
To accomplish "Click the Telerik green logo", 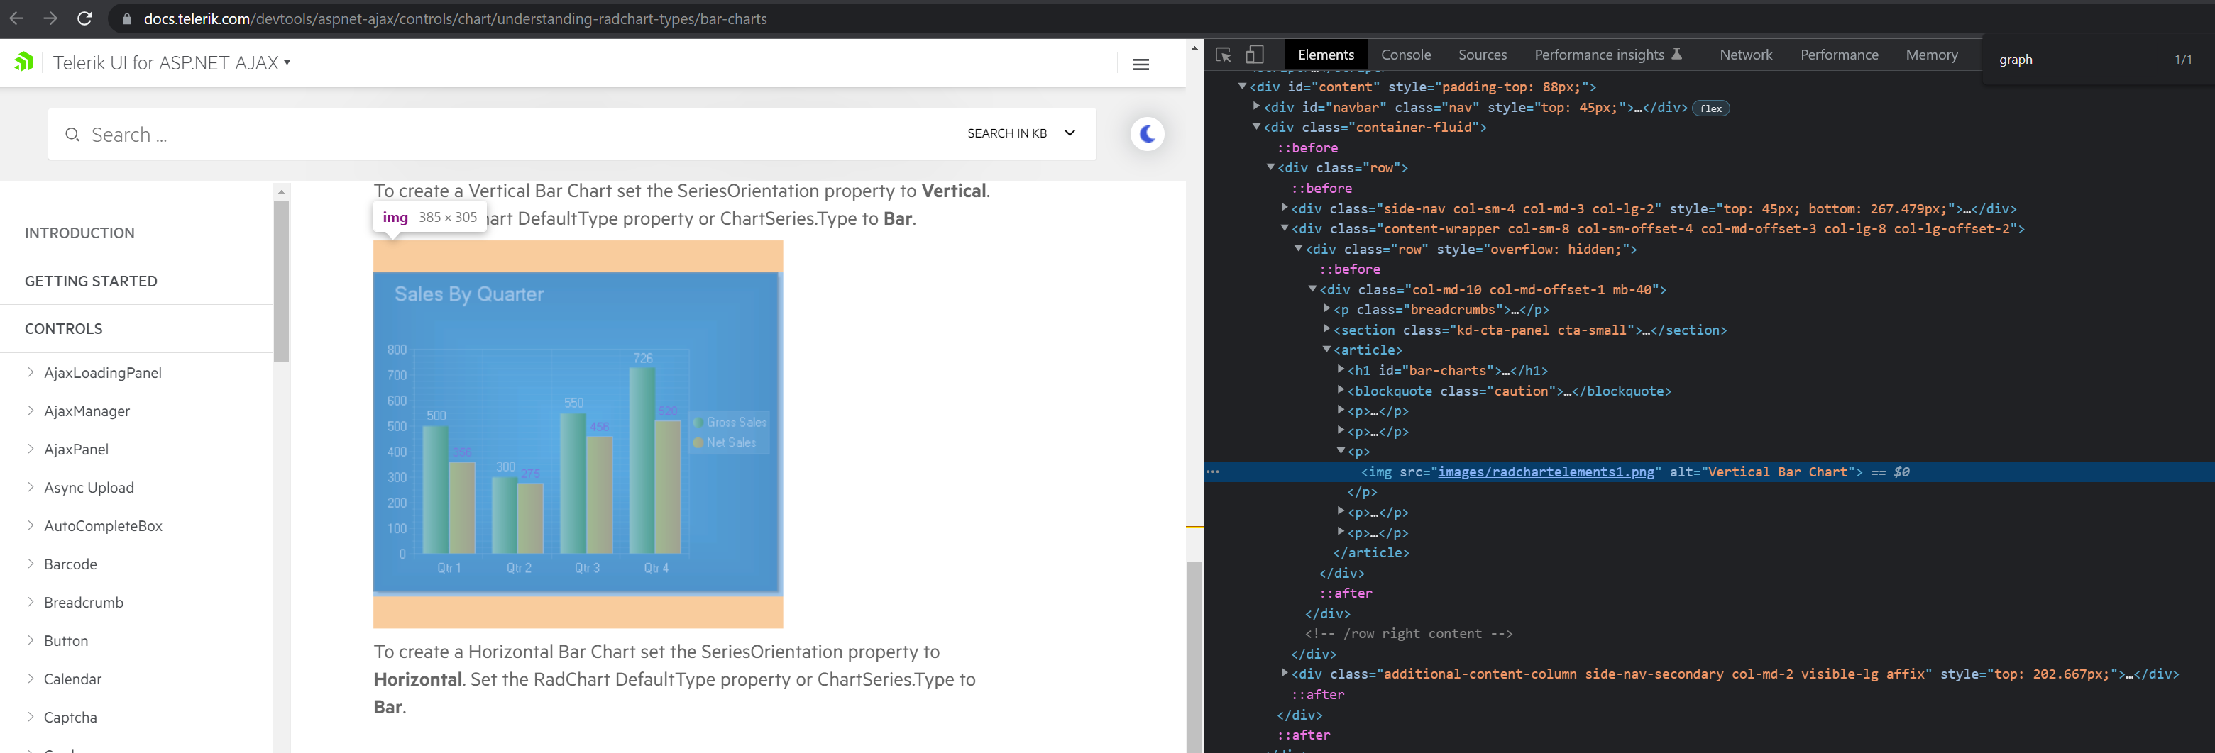I will click(24, 62).
